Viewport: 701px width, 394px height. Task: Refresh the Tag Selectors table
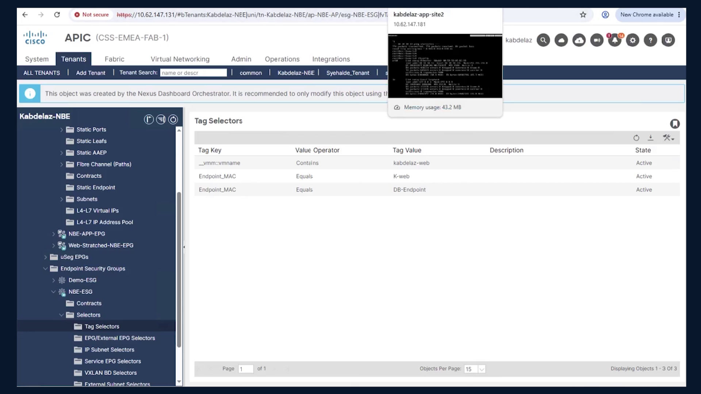click(636, 138)
